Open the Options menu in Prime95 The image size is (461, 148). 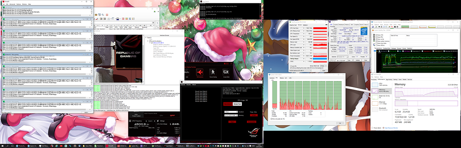(19, 4)
